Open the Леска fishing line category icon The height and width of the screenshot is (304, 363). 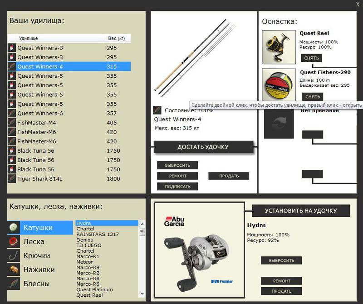14,242
